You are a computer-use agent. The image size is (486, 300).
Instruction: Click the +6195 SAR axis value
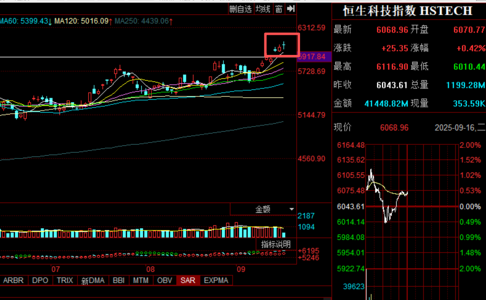(x=308, y=251)
